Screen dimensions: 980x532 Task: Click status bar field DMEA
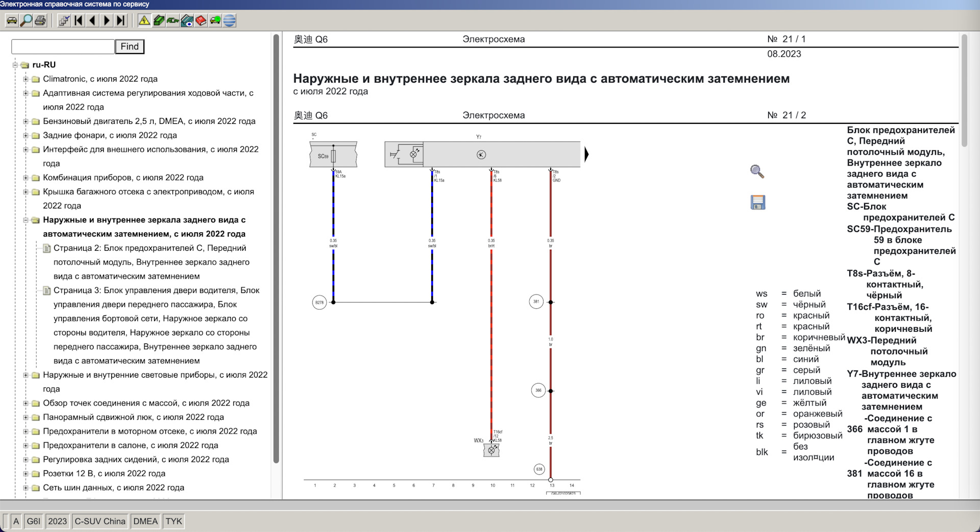click(145, 521)
